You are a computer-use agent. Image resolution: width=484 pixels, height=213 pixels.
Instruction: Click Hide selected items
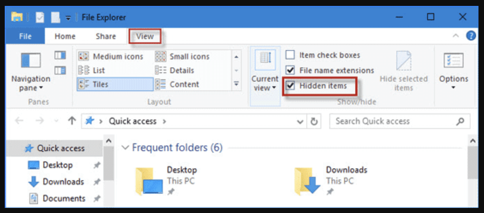tap(403, 71)
